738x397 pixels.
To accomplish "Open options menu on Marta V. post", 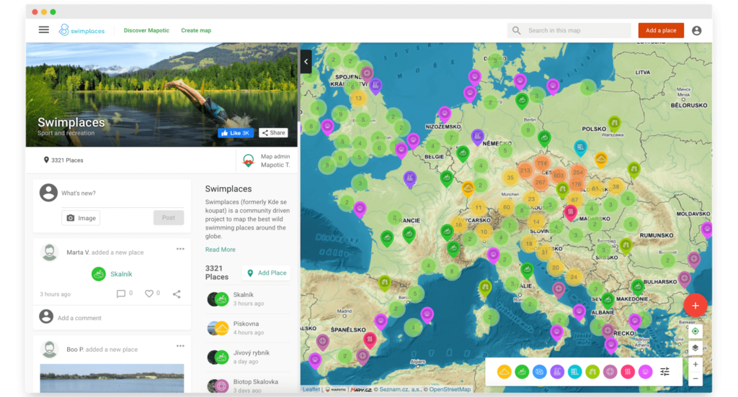I will tap(180, 249).
